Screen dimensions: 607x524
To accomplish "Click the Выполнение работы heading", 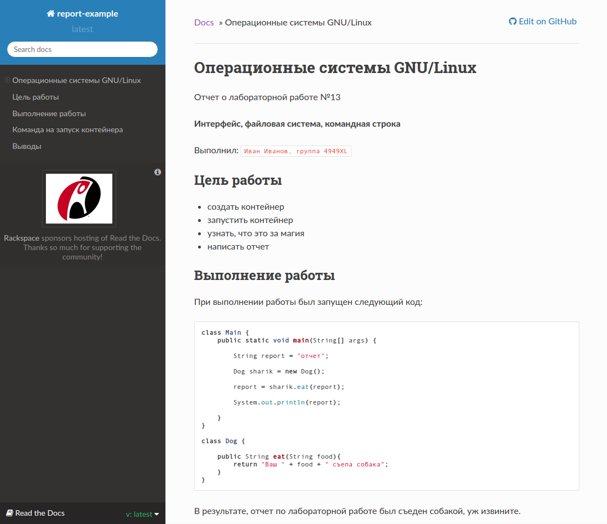I will click(264, 276).
